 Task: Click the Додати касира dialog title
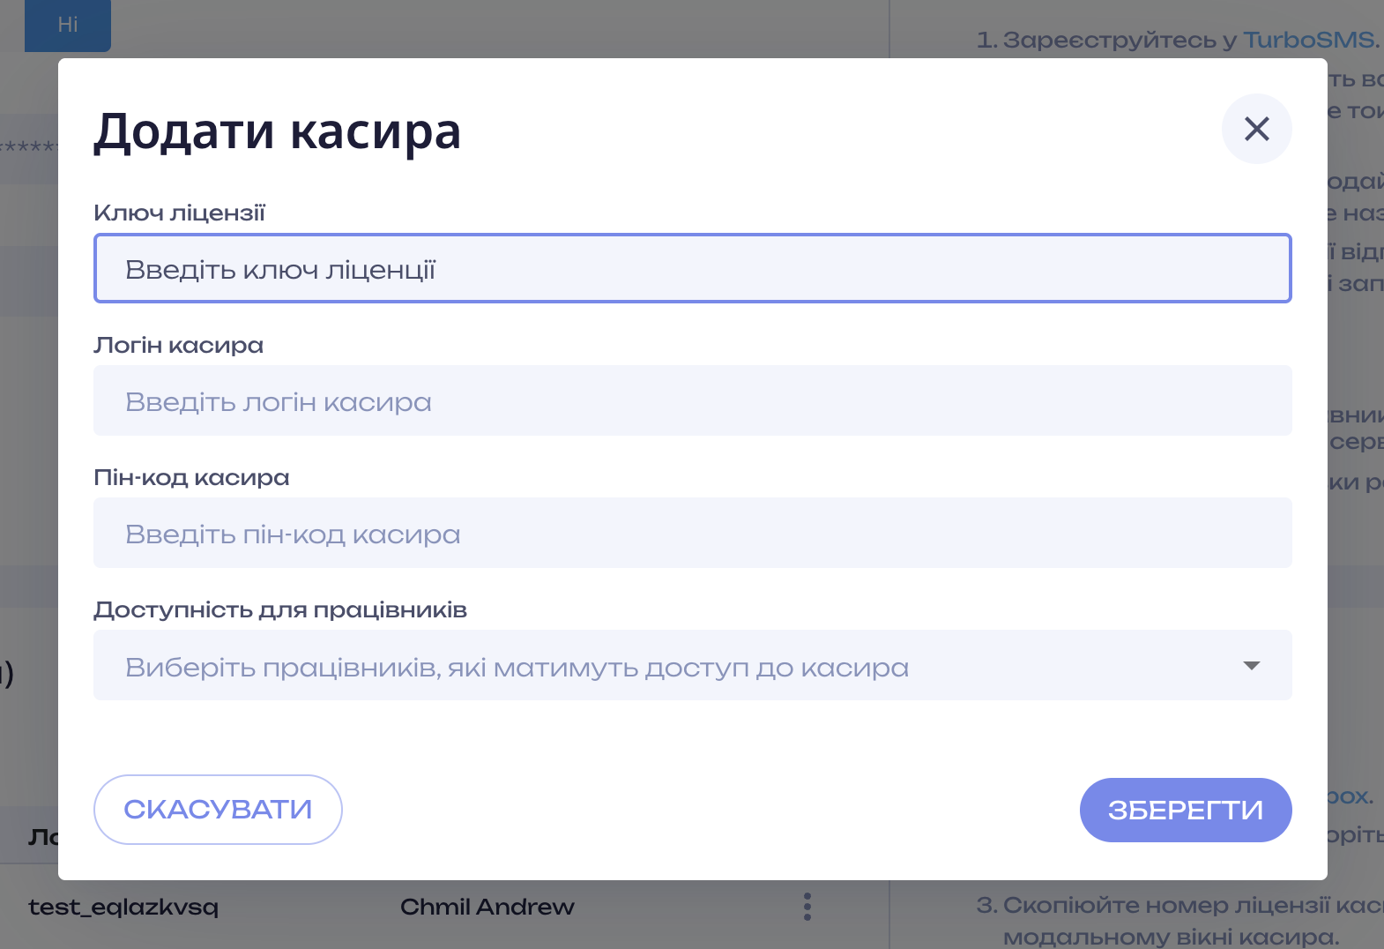pyautogui.click(x=277, y=132)
